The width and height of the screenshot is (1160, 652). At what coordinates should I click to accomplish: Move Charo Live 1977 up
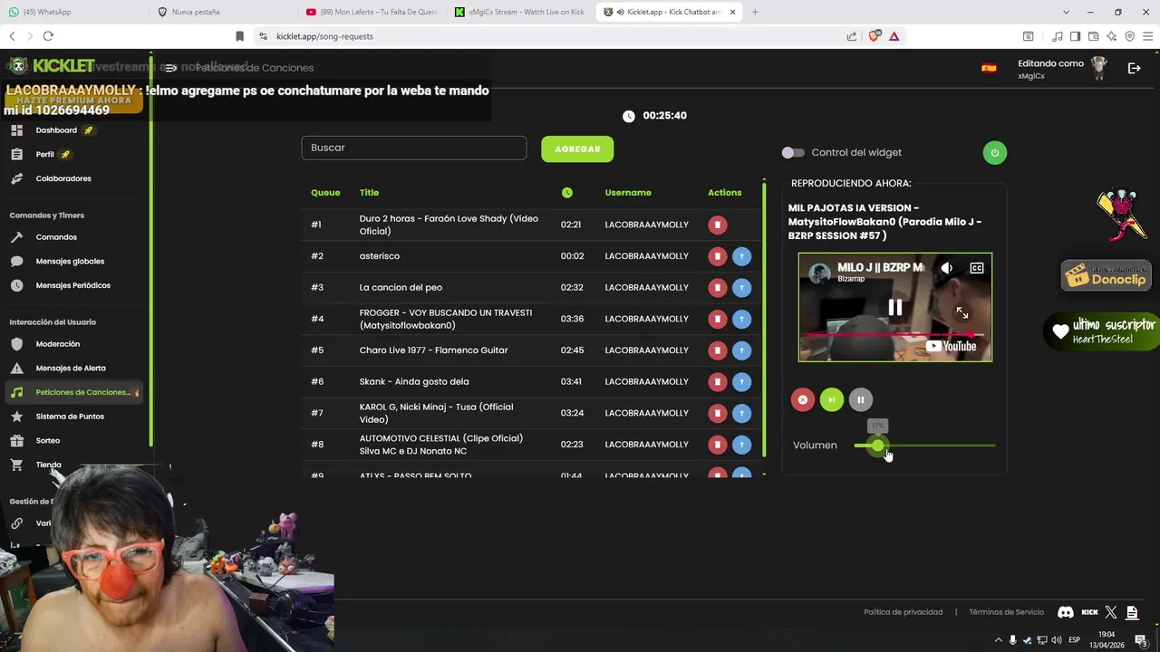[x=741, y=350]
